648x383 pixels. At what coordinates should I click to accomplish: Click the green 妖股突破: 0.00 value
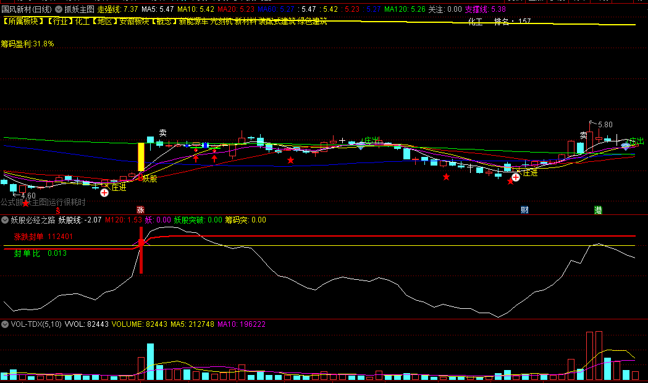coord(198,220)
